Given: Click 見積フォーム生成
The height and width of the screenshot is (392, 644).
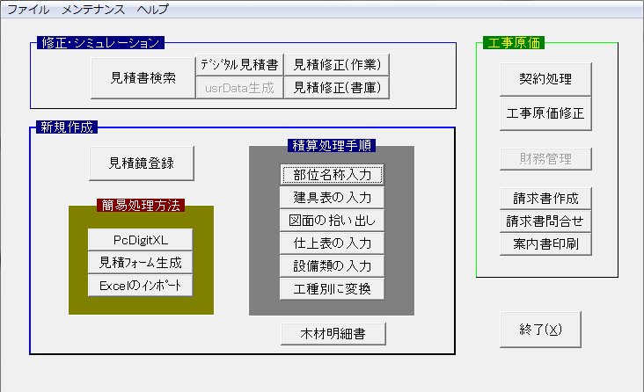Looking at the screenshot, I should (x=141, y=263).
